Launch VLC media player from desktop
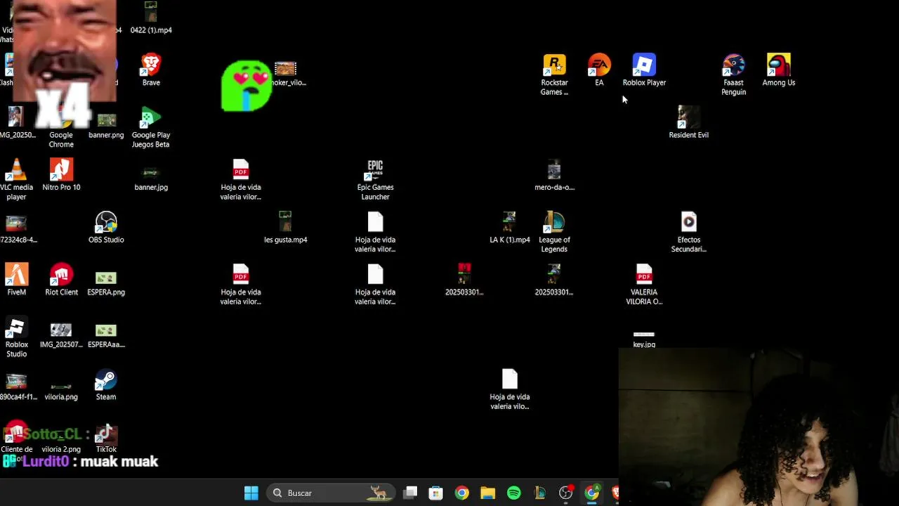The image size is (899, 506). pos(16,179)
